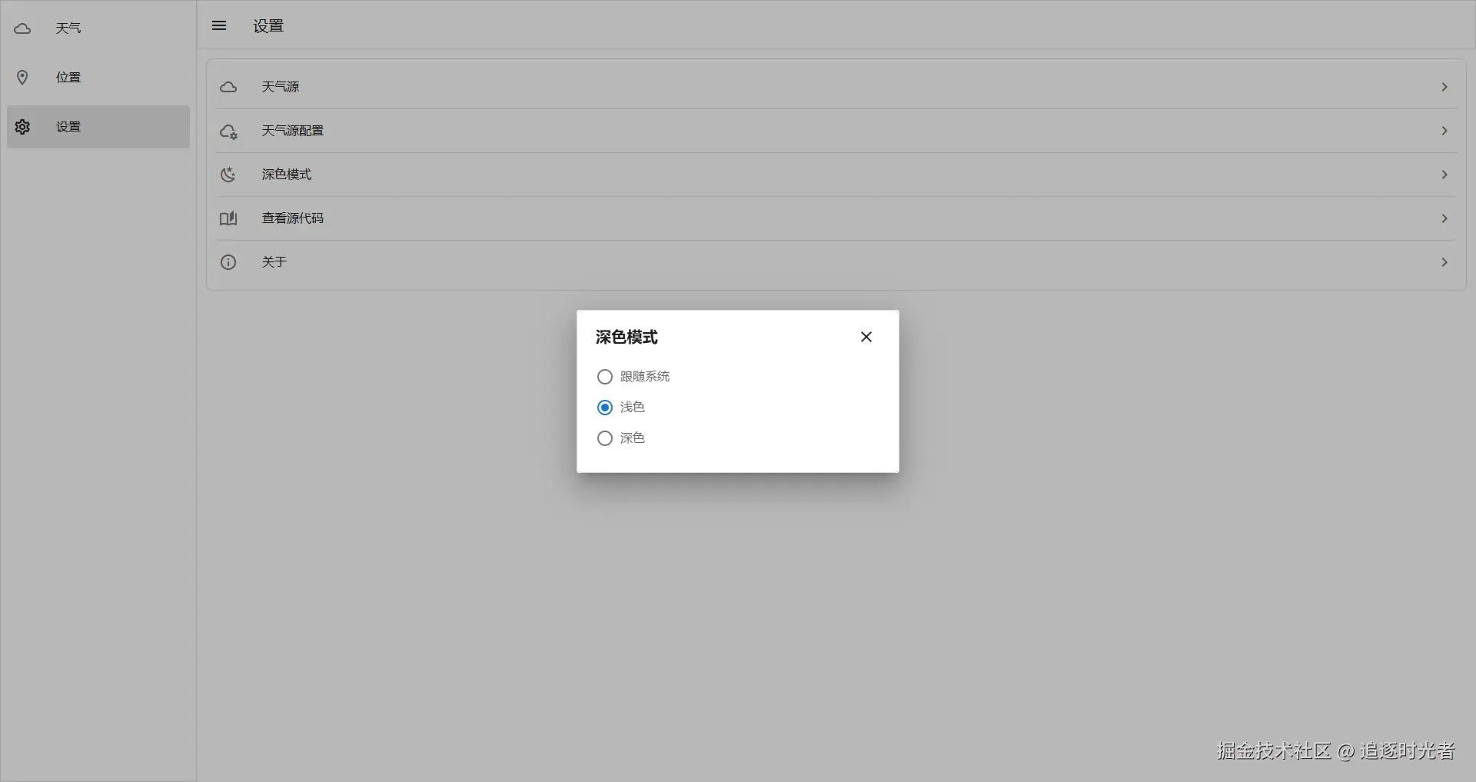The height and width of the screenshot is (782, 1476).
Task: Open the 位置 sidebar item
Action: coord(98,78)
